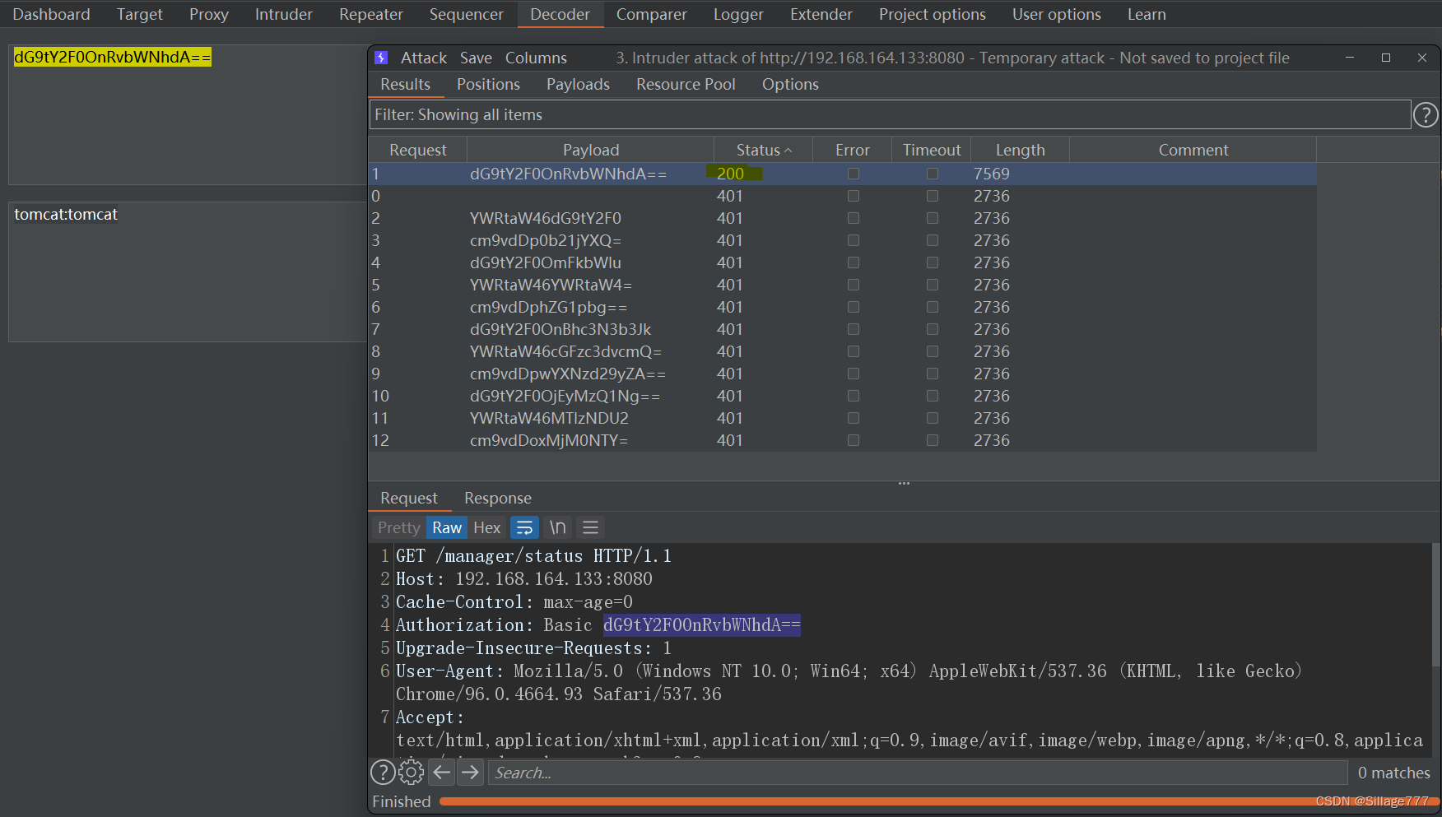Toggle Error checkbox for request 5
Image resolution: width=1442 pixels, height=817 pixels.
point(854,285)
